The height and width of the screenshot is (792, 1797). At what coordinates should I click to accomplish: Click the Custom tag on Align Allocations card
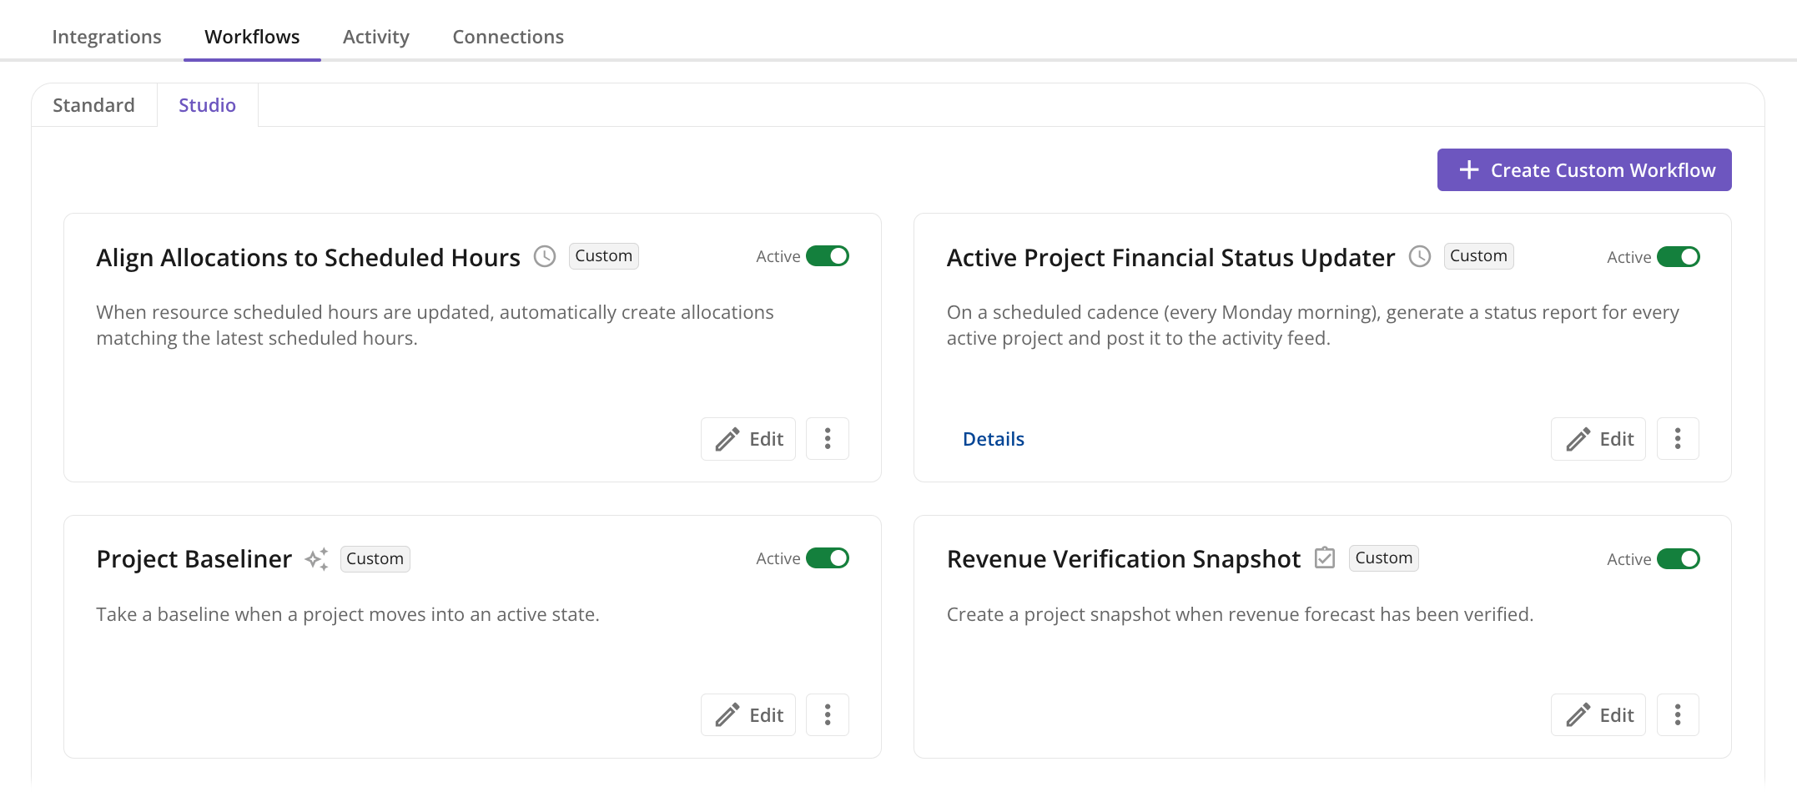coord(604,256)
